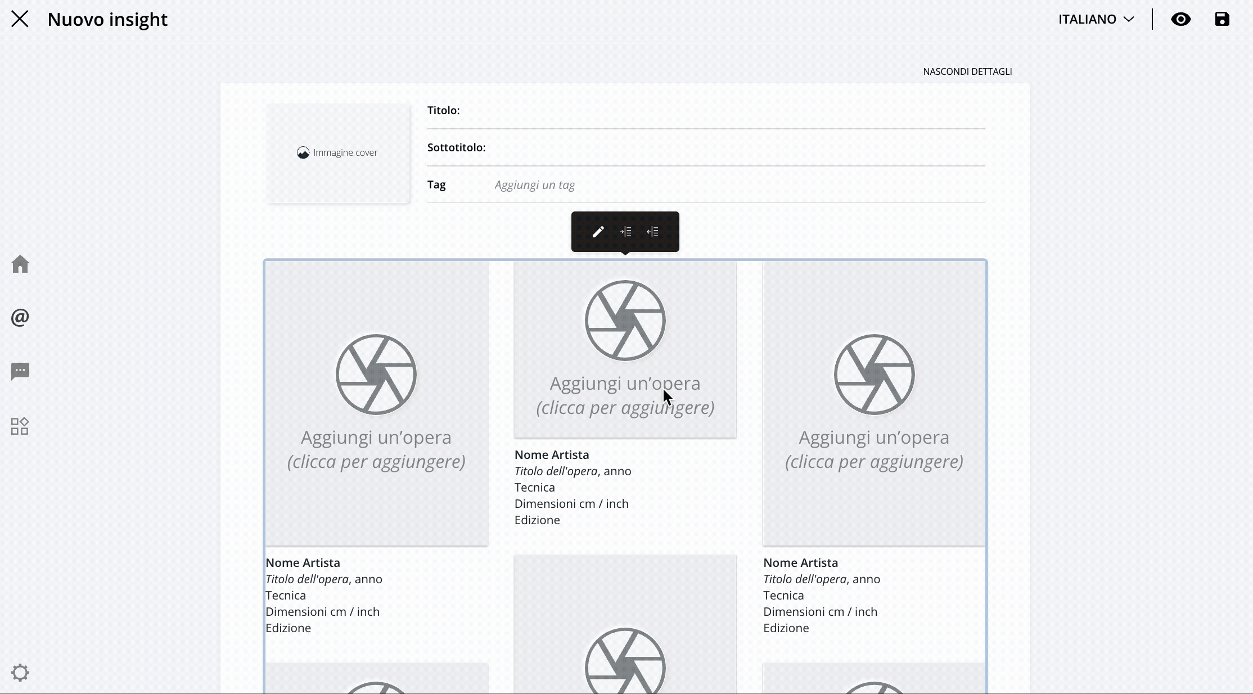Viewport: 1253px width, 694px height.
Task: Open settings gear at bottom left
Action: (x=20, y=673)
